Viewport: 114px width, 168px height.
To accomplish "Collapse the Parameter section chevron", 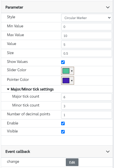I will pyautogui.click(x=108, y=7).
